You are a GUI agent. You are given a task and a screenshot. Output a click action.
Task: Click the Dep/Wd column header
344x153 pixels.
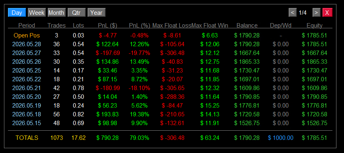[281, 25]
